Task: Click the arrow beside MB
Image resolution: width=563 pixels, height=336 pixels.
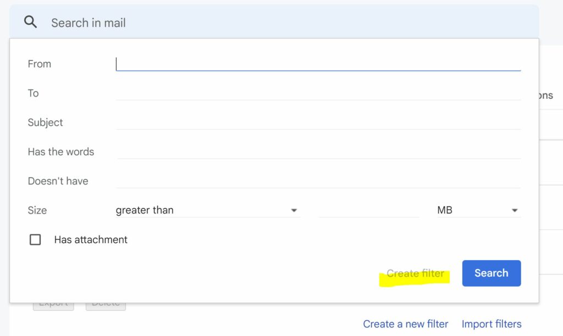Action: point(515,210)
